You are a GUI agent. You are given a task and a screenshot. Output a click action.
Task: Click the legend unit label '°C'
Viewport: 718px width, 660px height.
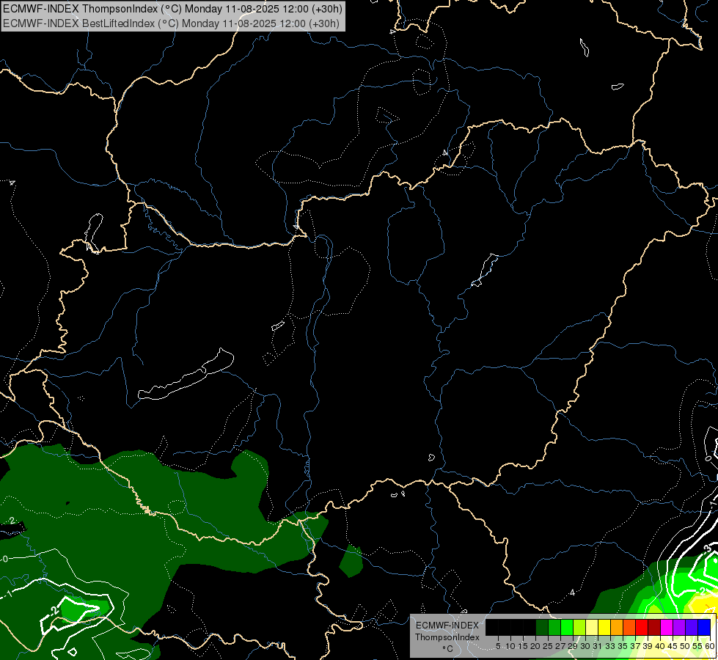click(x=447, y=649)
